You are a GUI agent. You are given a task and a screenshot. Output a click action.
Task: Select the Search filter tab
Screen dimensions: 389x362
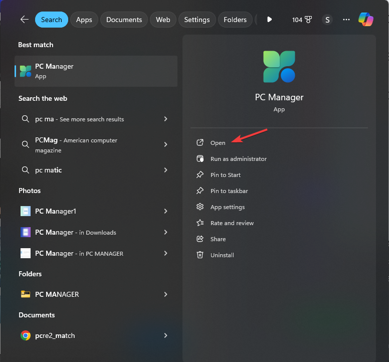51,20
